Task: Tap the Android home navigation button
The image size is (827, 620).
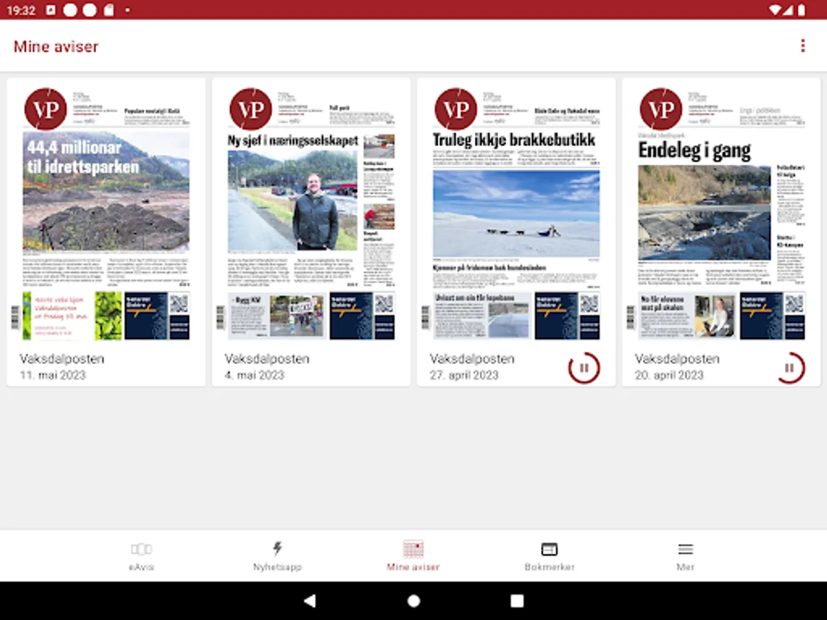Action: 413,601
